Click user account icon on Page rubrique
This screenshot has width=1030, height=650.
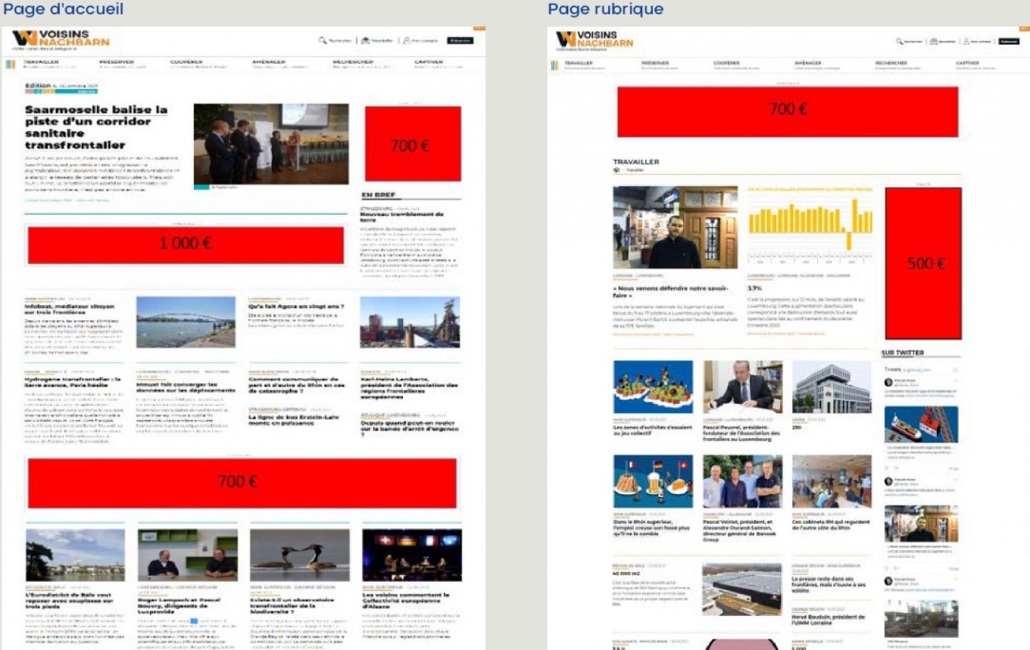(966, 42)
